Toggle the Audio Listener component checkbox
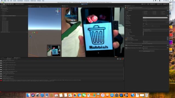The width and height of the screenshot is (175, 98). click(127, 39)
